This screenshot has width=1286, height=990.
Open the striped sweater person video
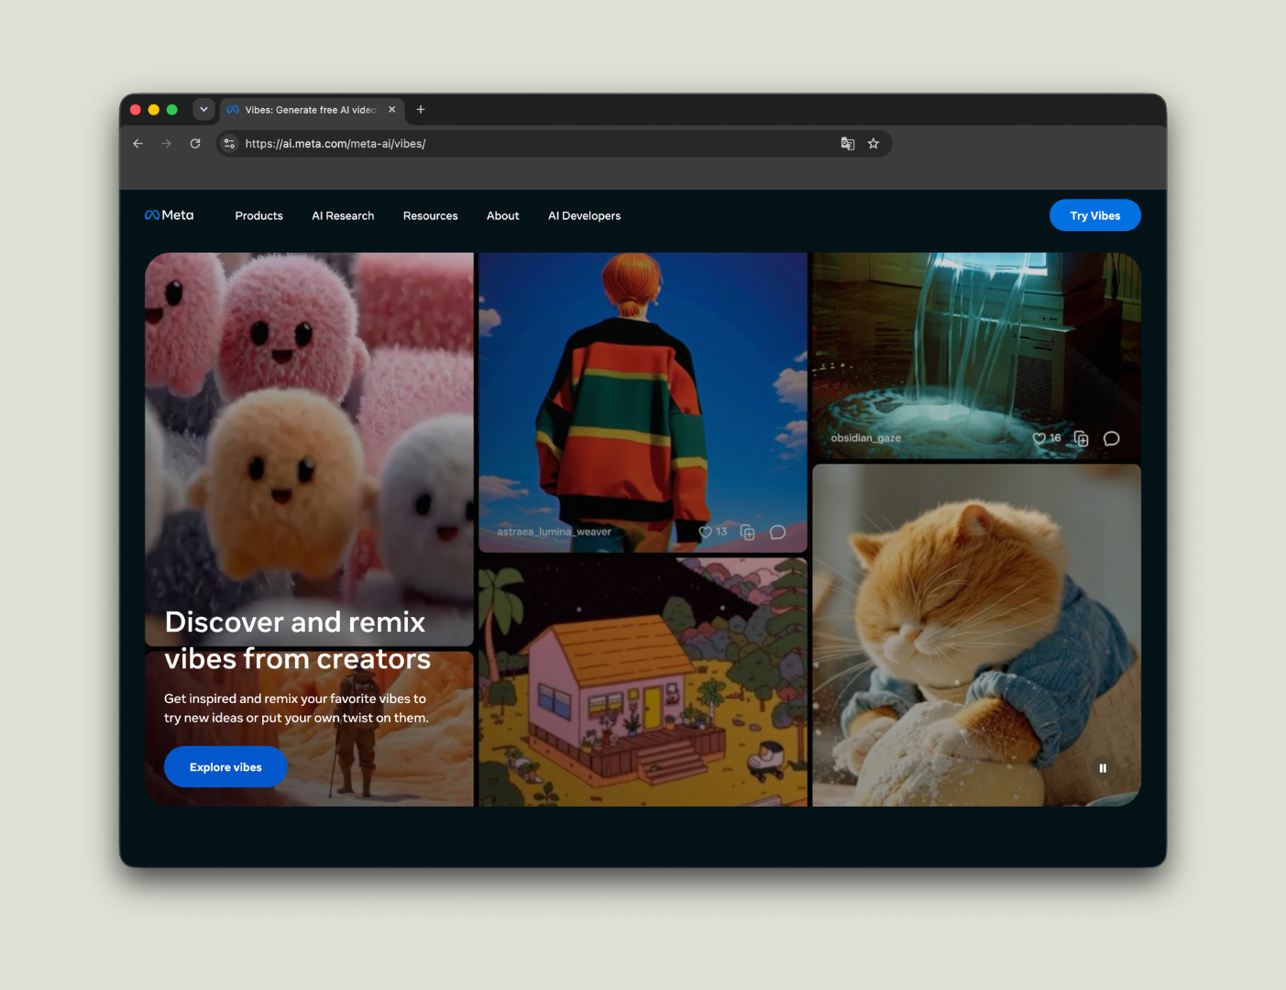tap(643, 402)
